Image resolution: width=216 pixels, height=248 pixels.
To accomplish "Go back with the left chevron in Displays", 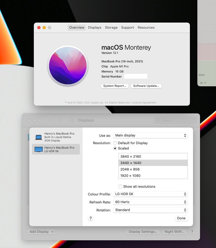I will 51,120.
